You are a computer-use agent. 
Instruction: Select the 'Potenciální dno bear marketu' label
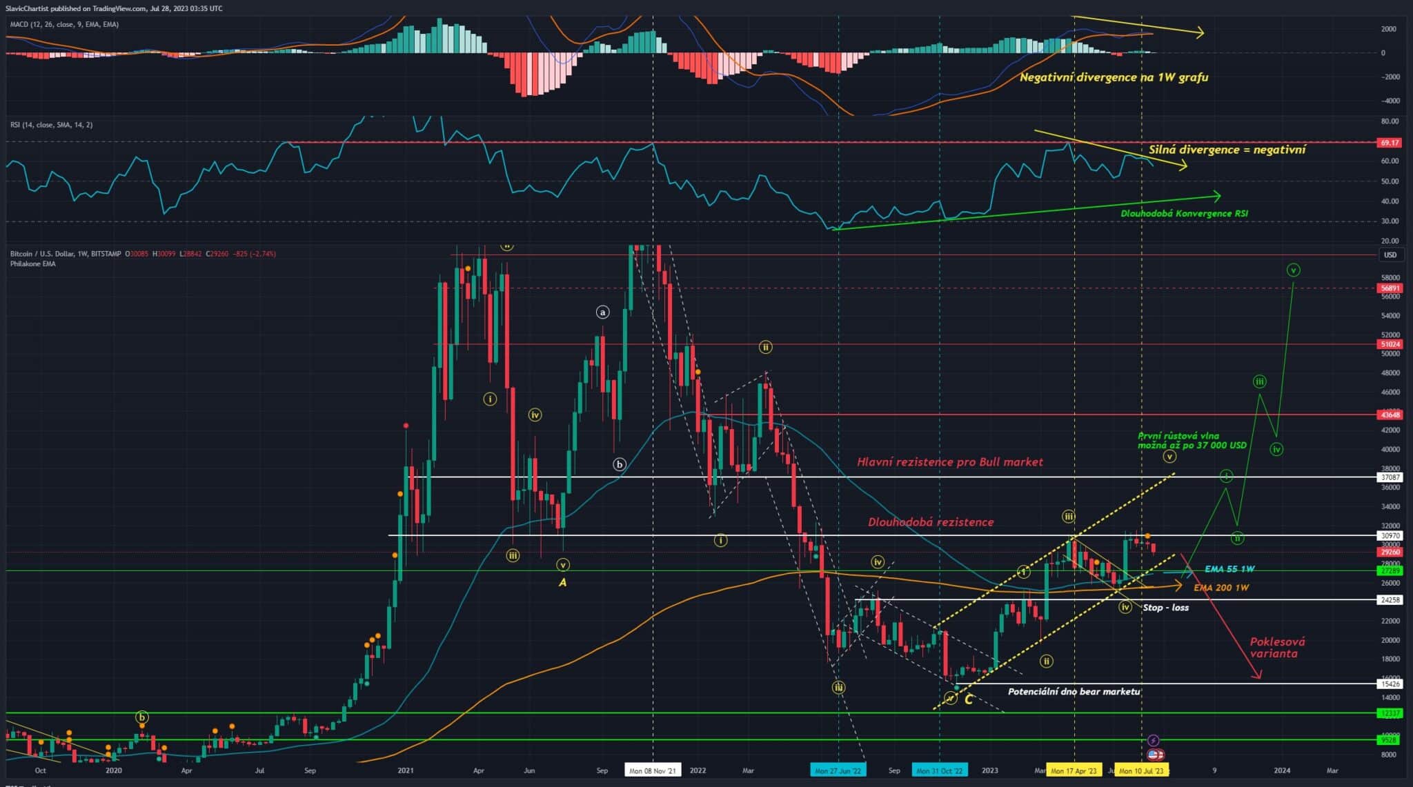(1074, 691)
